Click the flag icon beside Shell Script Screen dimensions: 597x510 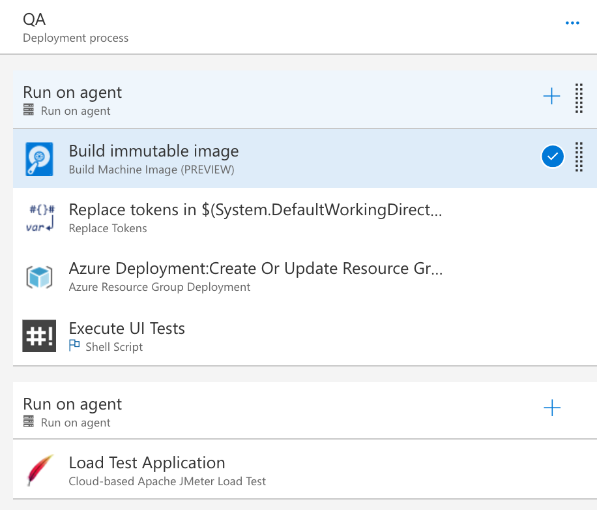[74, 347]
